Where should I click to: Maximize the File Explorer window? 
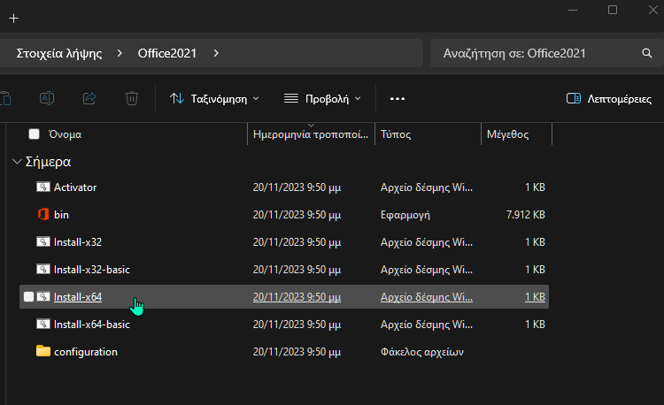coord(613,10)
